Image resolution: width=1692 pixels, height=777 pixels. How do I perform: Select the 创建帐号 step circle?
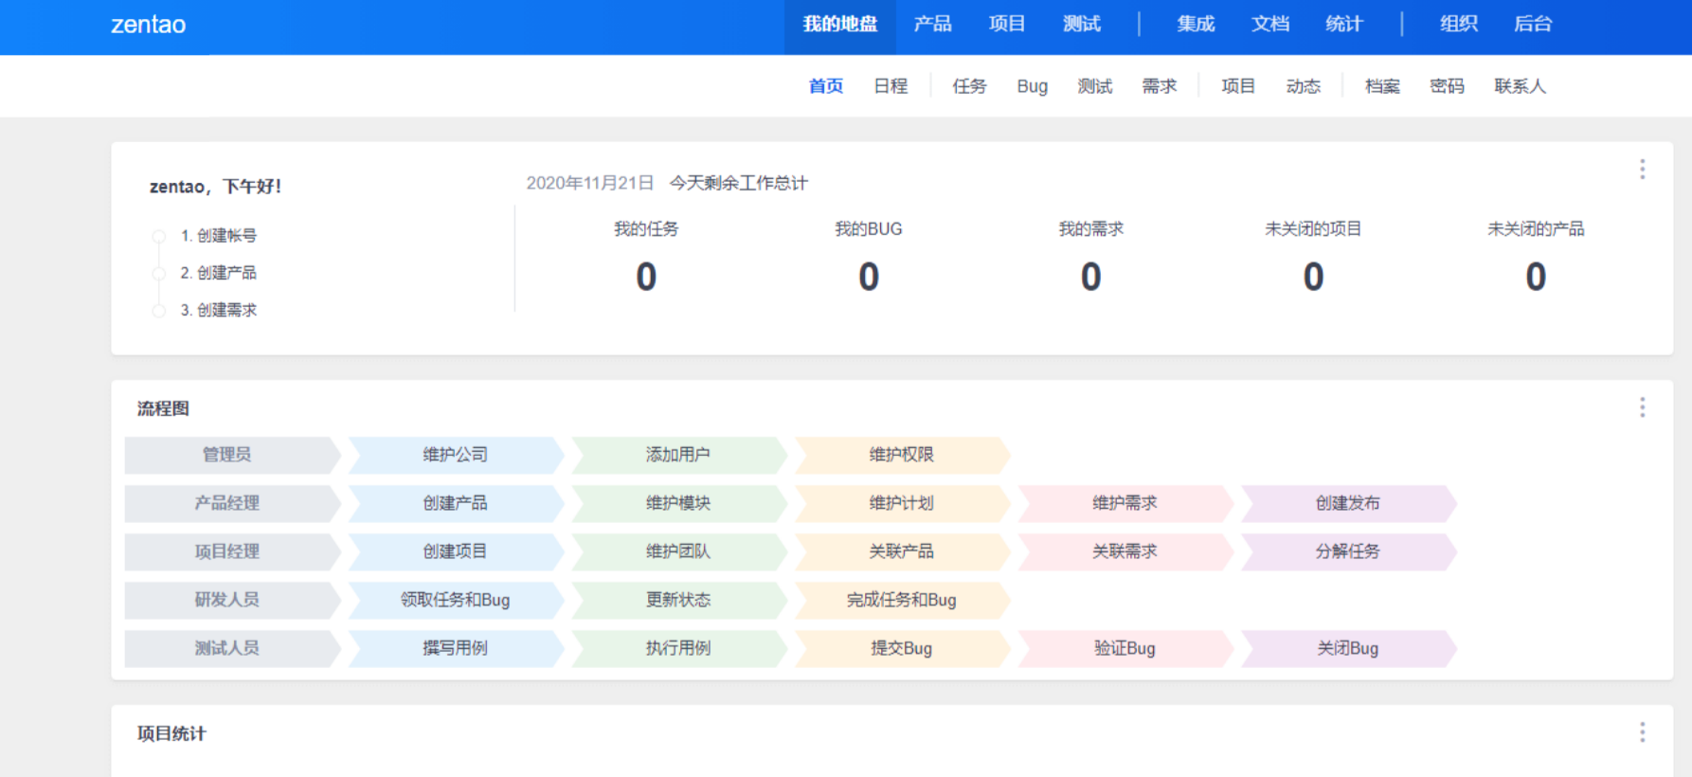click(x=159, y=236)
